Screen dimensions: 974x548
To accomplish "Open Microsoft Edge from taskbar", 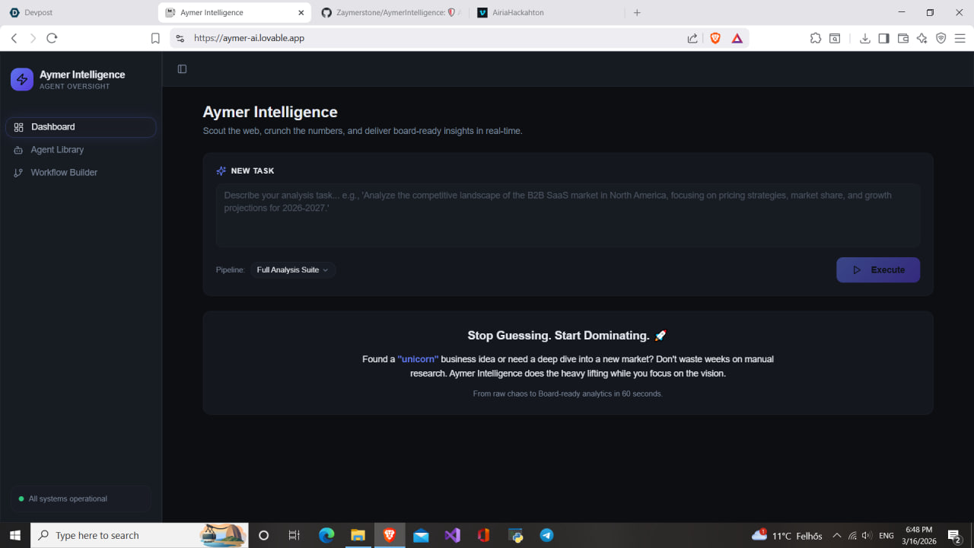I will coord(326,536).
